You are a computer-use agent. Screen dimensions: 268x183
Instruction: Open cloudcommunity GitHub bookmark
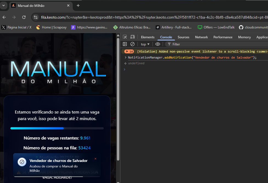click(253, 27)
